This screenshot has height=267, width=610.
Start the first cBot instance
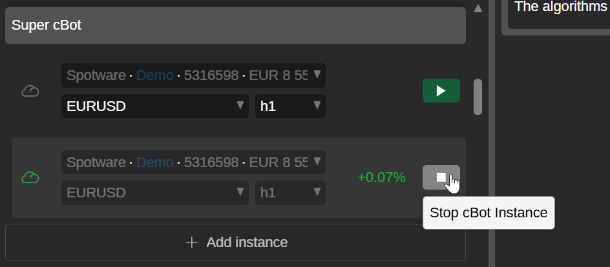[441, 91]
